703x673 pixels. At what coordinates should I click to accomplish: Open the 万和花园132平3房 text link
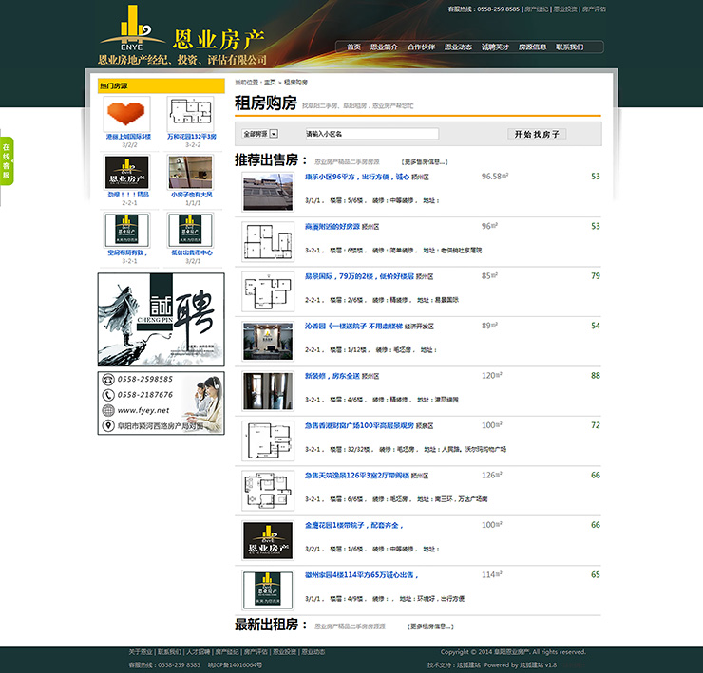(x=192, y=136)
